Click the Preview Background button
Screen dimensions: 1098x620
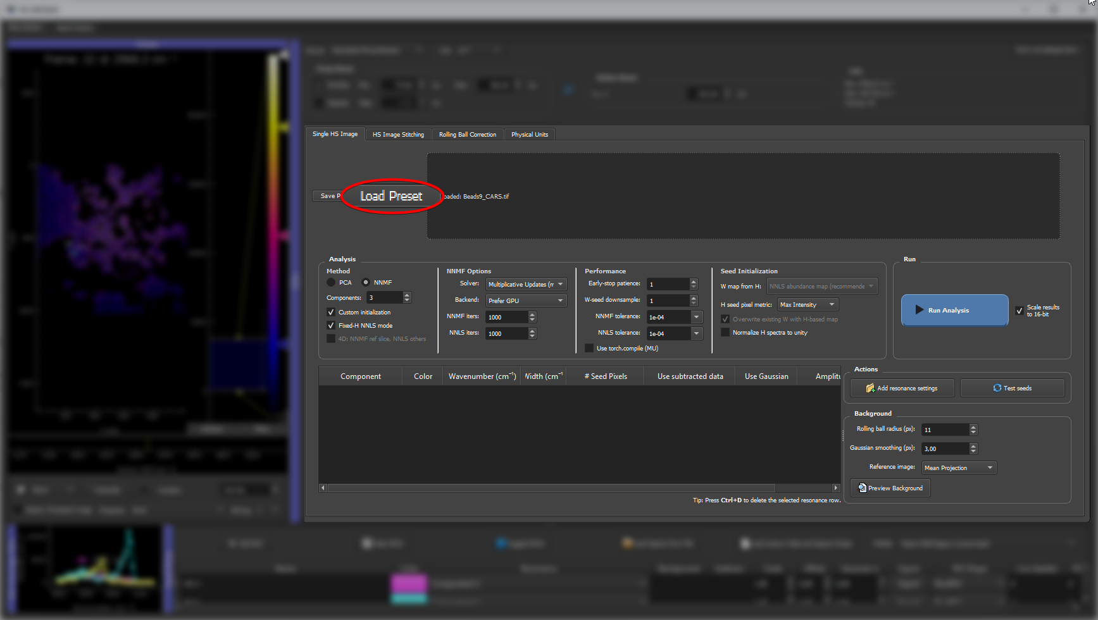[x=890, y=488]
